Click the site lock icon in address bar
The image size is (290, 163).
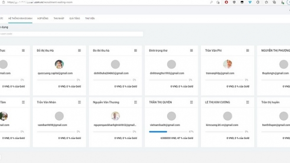[x=3, y=2]
